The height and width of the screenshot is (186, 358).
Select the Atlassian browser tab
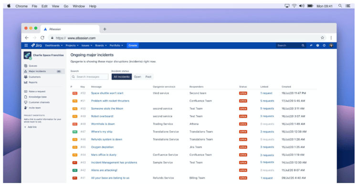pyautogui.click(x=70, y=29)
